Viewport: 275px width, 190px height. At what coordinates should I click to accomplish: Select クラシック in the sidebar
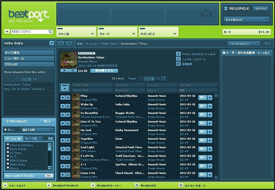[x=29, y=64]
